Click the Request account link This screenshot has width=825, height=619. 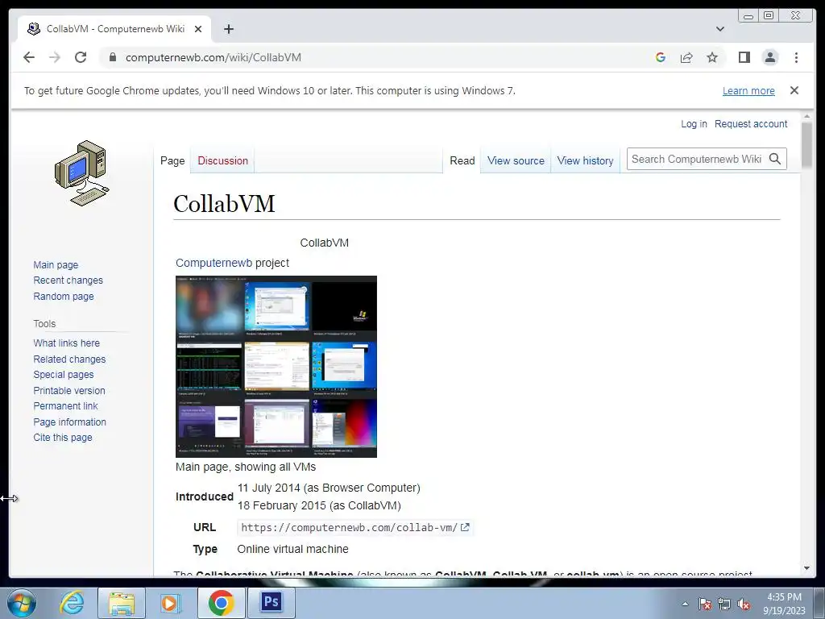751,123
